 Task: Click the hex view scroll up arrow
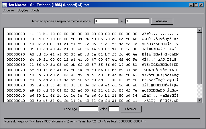[200, 30]
